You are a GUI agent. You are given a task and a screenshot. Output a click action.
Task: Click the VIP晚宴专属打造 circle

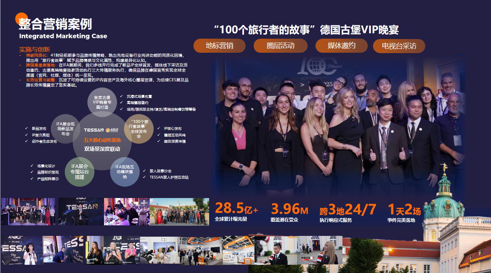[x=101, y=102]
